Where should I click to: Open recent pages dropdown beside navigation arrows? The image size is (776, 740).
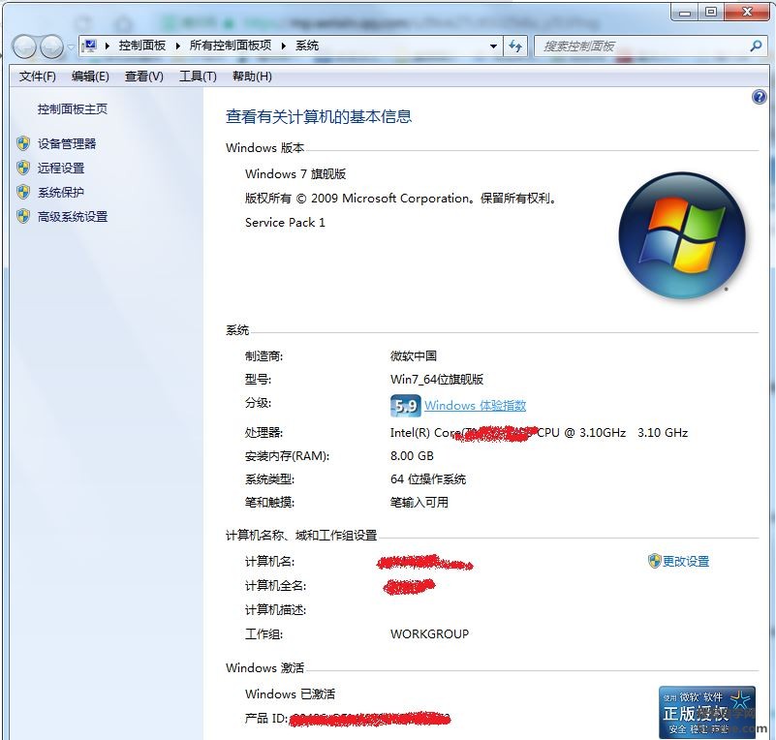[x=71, y=47]
